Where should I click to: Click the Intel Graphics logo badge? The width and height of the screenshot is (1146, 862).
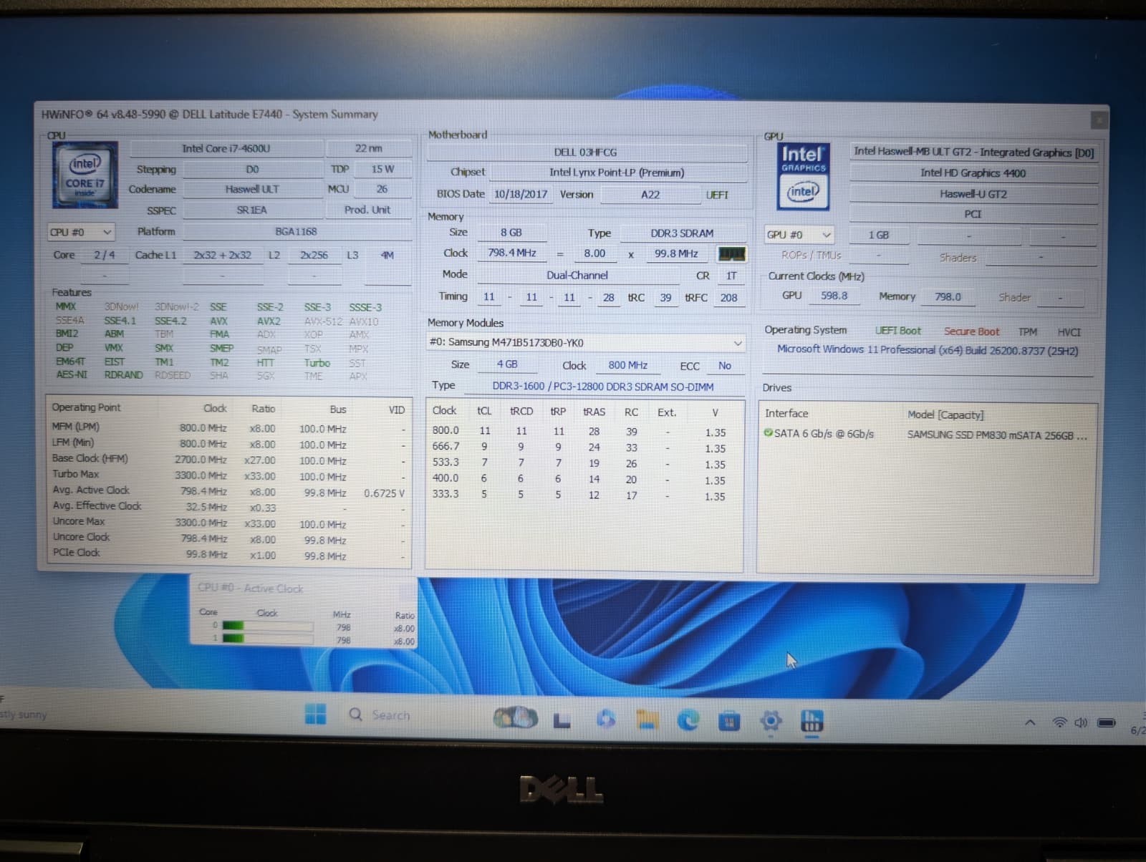pyautogui.click(x=803, y=176)
